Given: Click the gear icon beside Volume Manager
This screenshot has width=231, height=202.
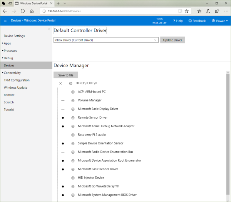Looking at the screenshot, I should coord(73,100).
